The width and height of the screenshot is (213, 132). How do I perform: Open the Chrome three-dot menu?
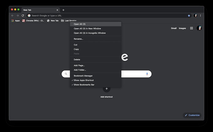[x=200, y=16]
